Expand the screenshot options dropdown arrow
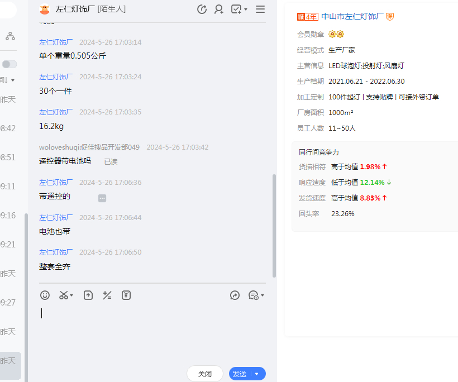 click(72, 295)
